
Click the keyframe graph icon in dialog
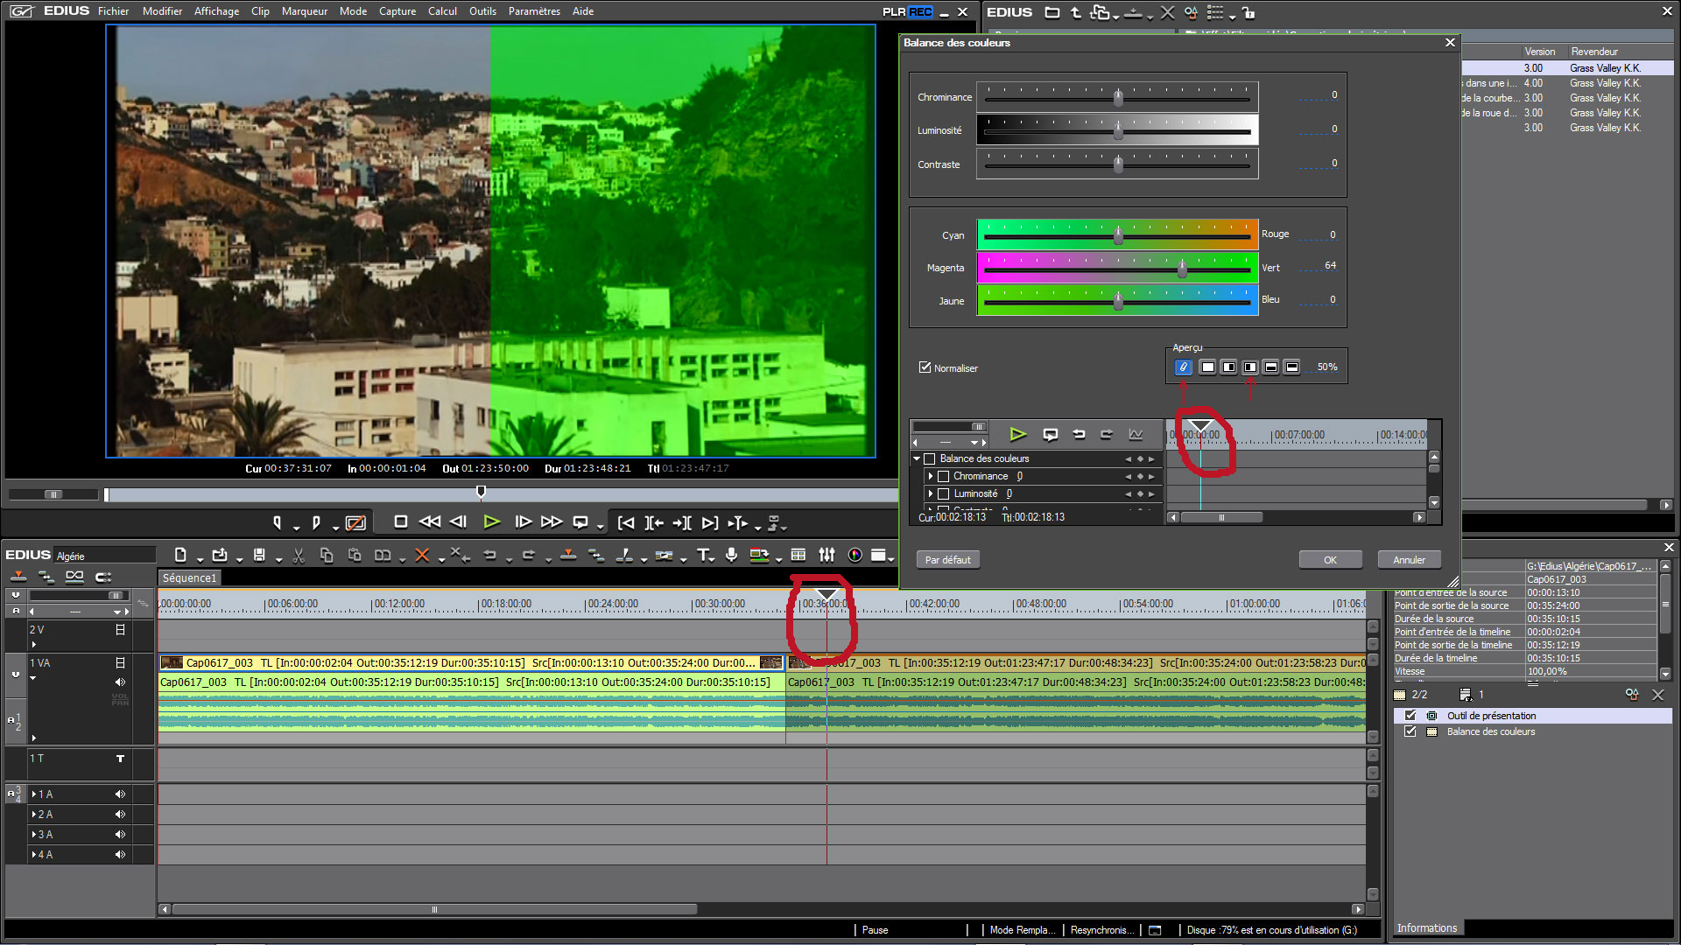(x=1136, y=434)
